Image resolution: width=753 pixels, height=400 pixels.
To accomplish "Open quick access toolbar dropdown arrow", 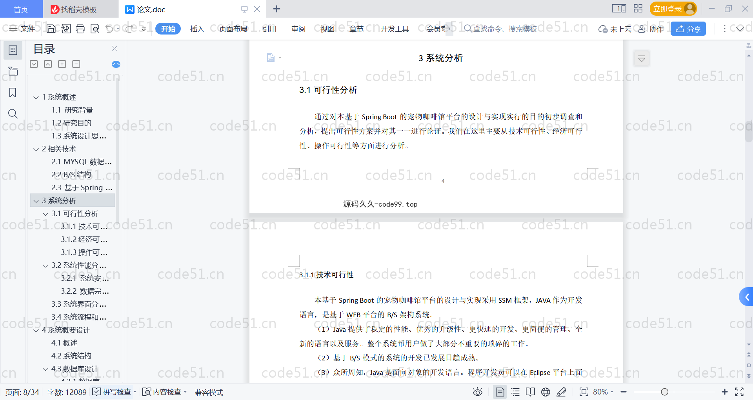I will (x=144, y=29).
